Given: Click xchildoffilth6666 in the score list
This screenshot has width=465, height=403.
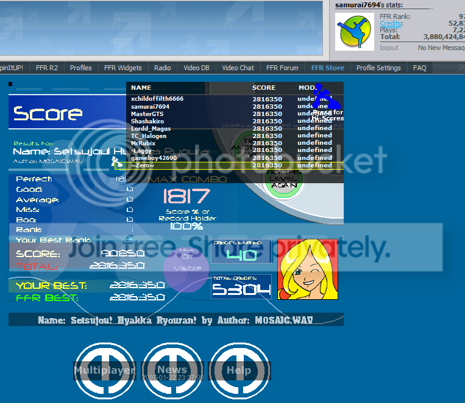Looking at the screenshot, I should (x=157, y=98).
